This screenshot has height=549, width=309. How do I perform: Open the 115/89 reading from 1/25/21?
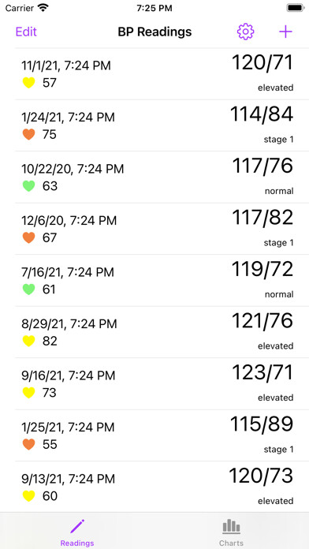[x=154, y=435]
